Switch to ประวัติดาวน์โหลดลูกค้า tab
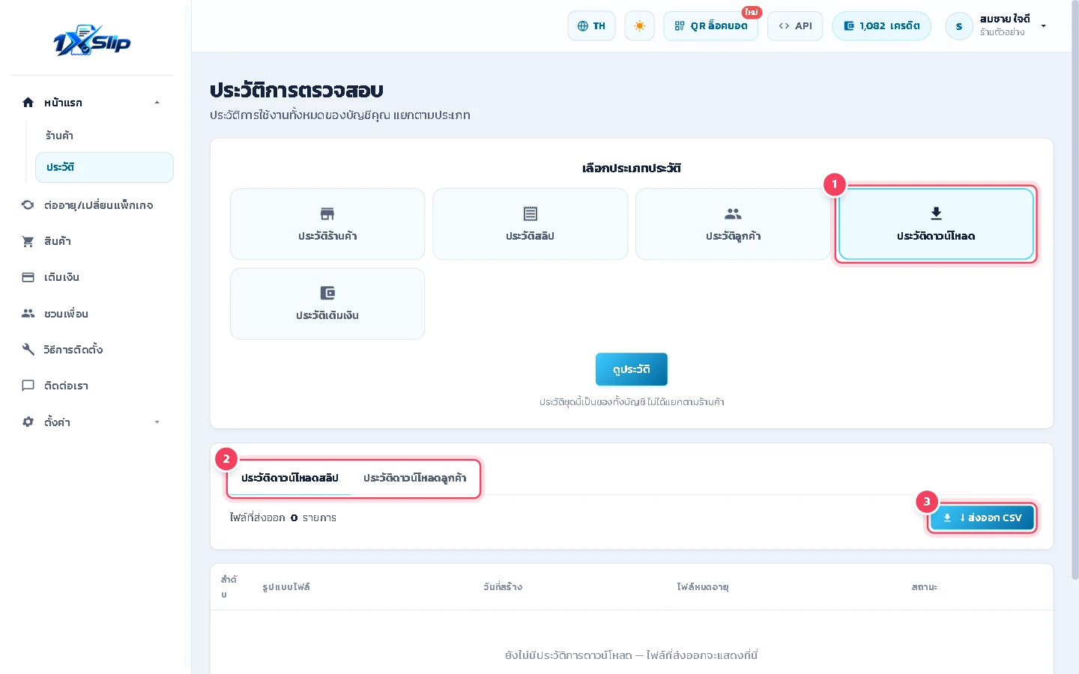1079x674 pixels. [414, 478]
